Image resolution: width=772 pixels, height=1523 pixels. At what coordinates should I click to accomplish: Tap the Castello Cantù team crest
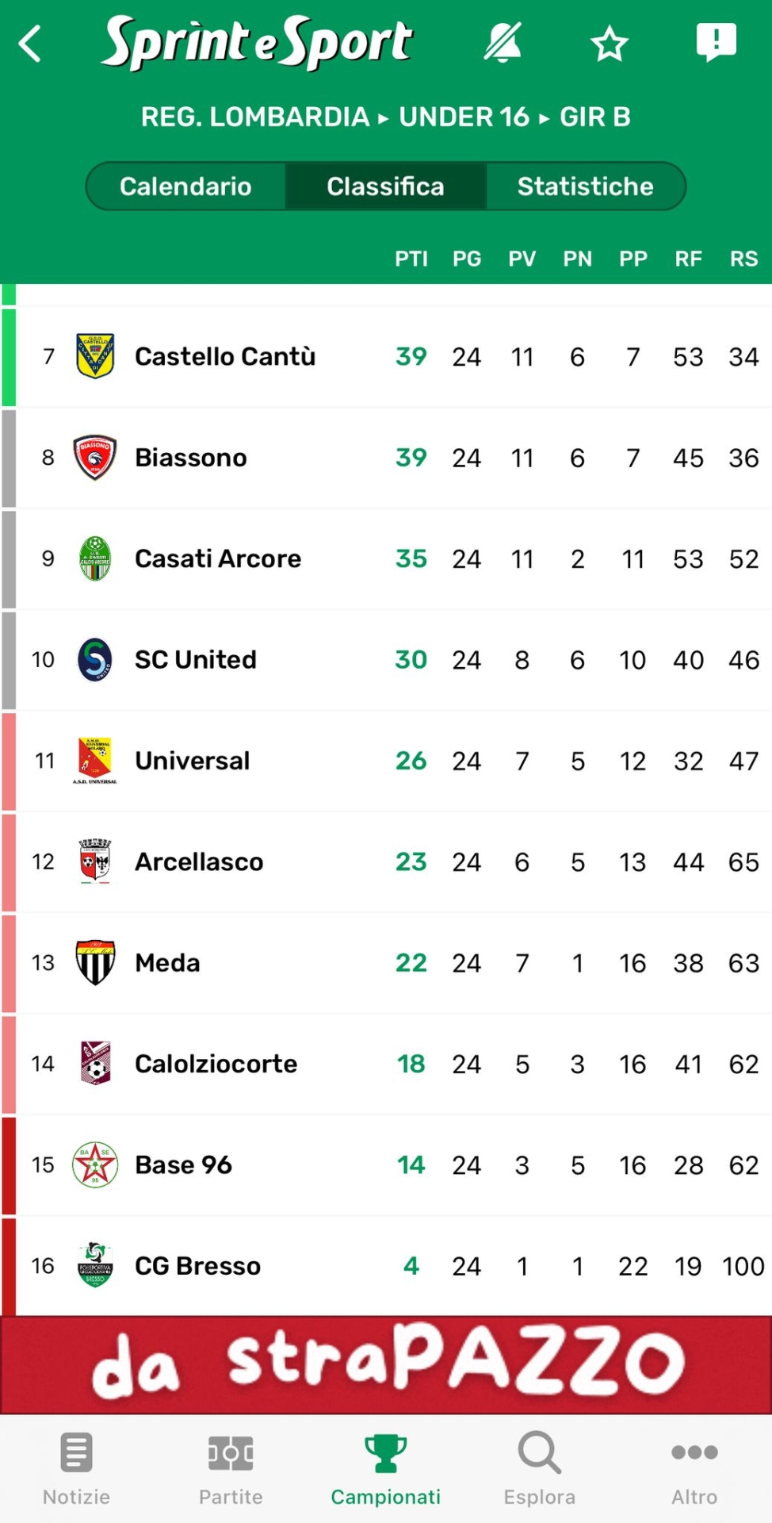pos(95,356)
